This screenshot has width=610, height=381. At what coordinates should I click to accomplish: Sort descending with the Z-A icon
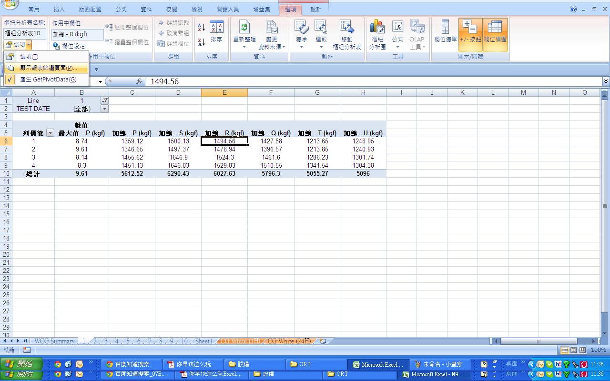pos(202,42)
